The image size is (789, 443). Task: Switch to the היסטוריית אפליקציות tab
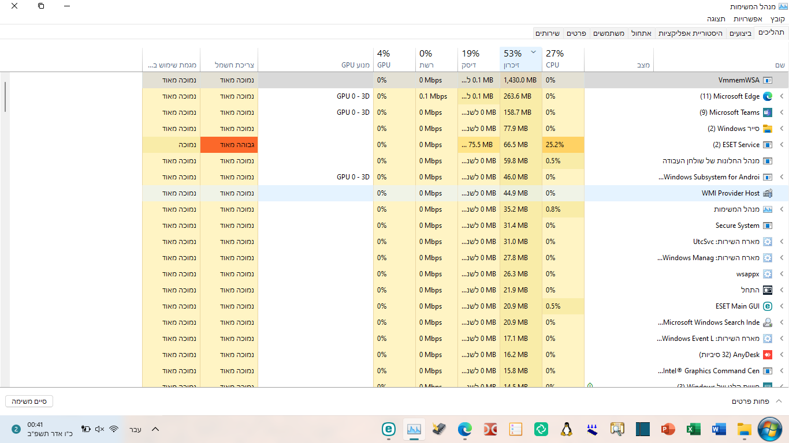[x=690, y=33]
